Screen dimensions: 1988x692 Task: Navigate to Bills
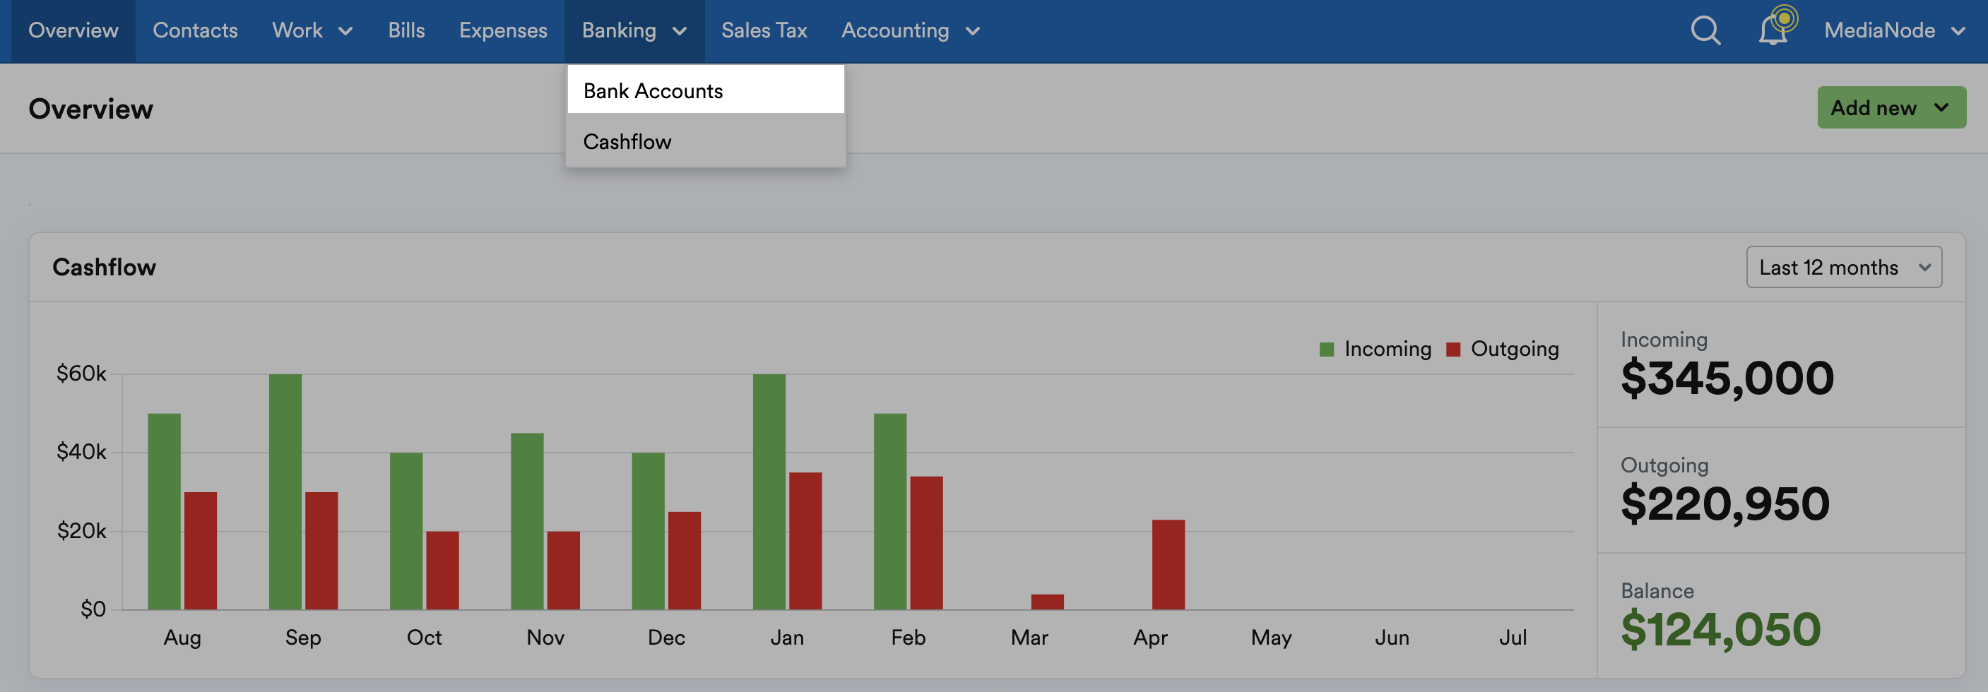pyautogui.click(x=407, y=31)
